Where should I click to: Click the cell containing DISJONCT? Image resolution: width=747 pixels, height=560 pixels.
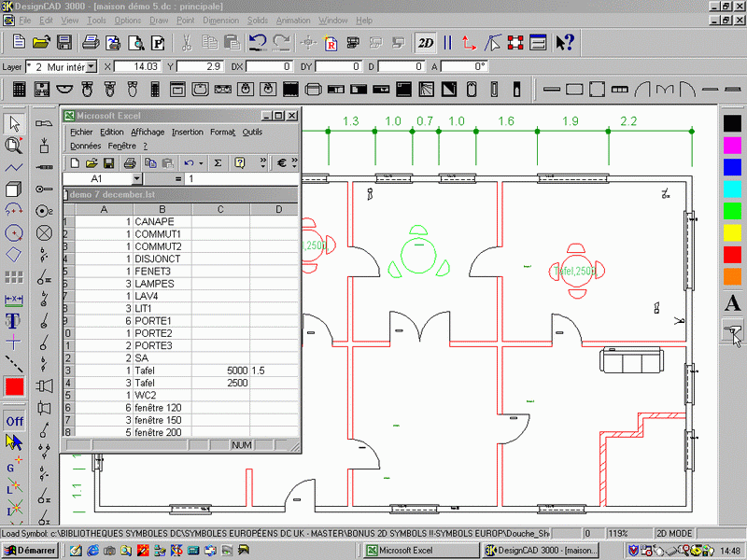[x=162, y=259]
